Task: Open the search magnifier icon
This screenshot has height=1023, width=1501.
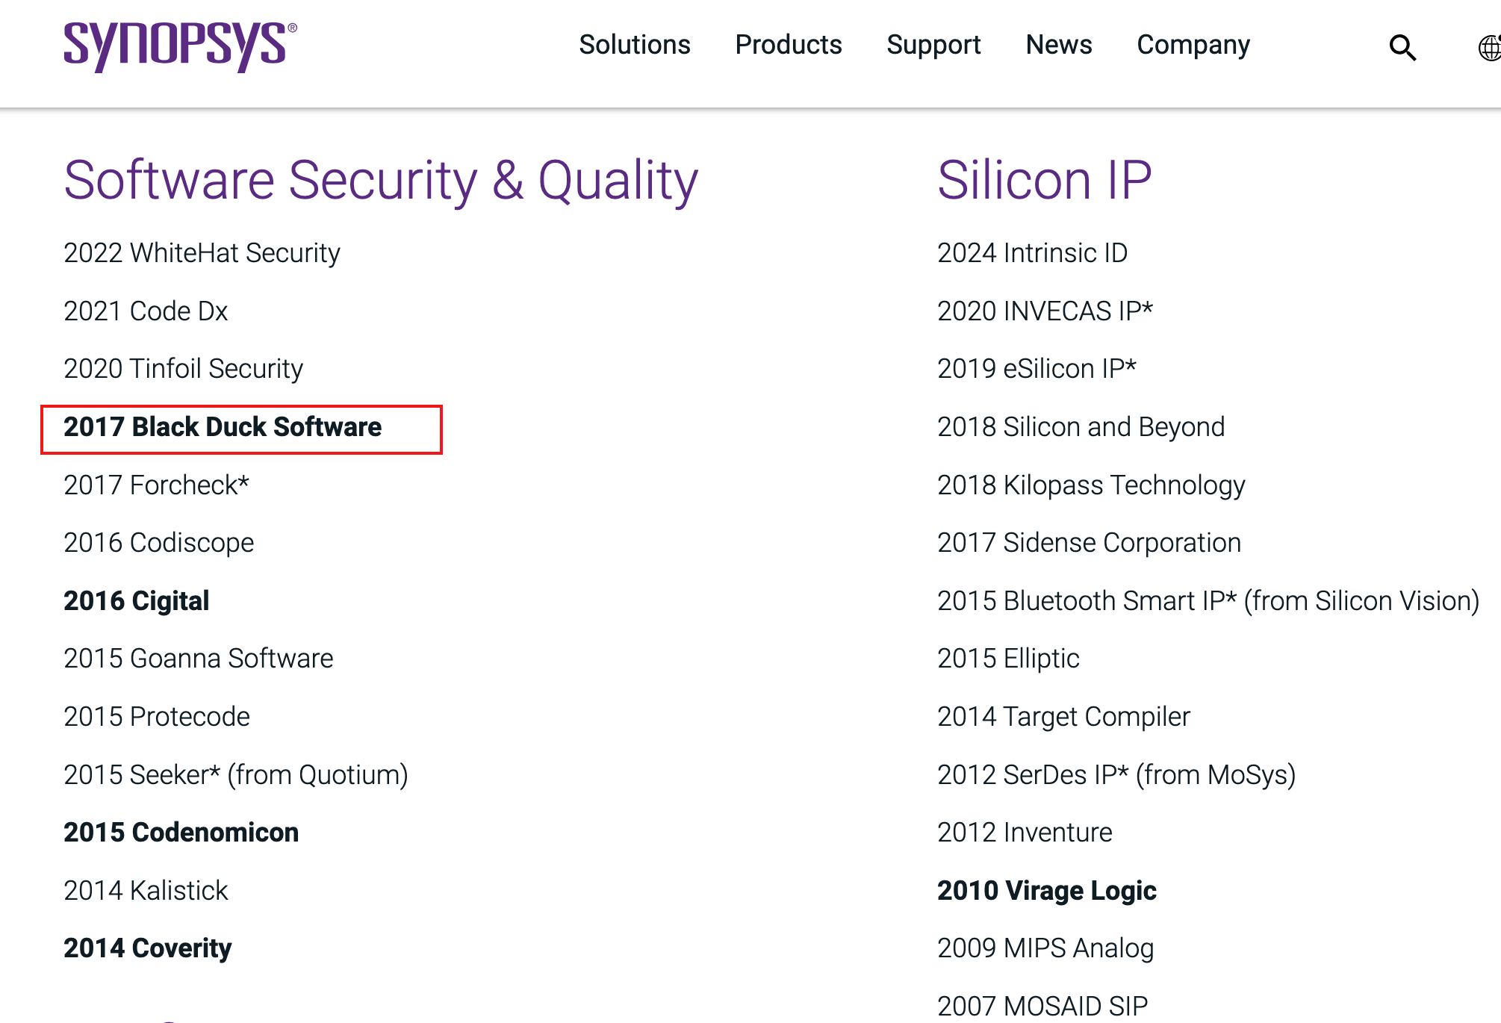Action: coord(1402,48)
